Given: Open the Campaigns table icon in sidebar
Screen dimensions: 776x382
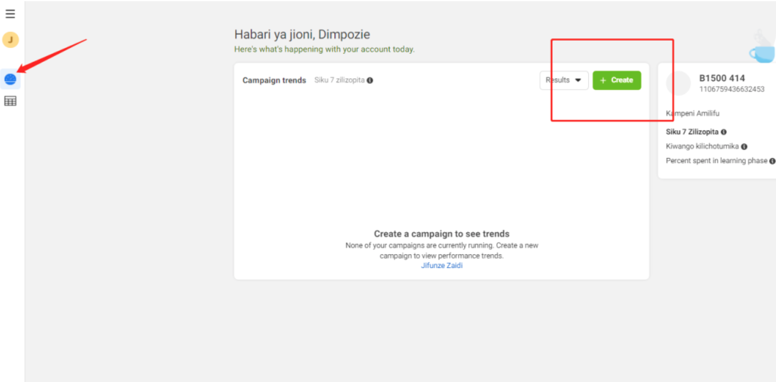Looking at the screenshot, I should (10, 101).
